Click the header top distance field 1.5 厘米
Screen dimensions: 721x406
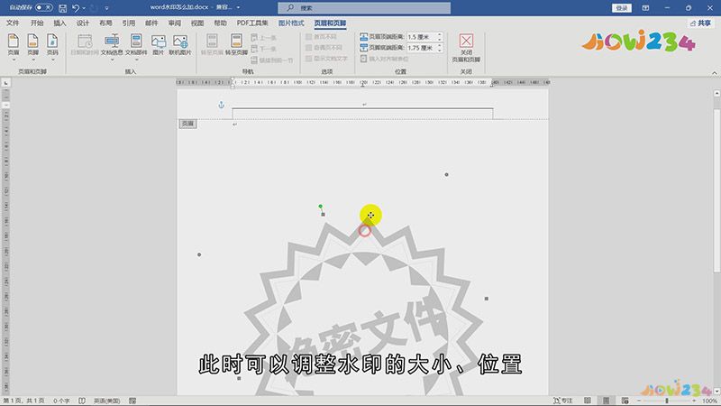point(421,37)
